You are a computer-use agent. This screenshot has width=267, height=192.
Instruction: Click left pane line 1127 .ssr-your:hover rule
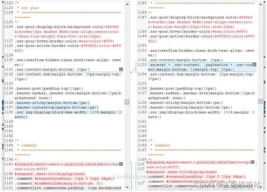(x=64, y=41)
